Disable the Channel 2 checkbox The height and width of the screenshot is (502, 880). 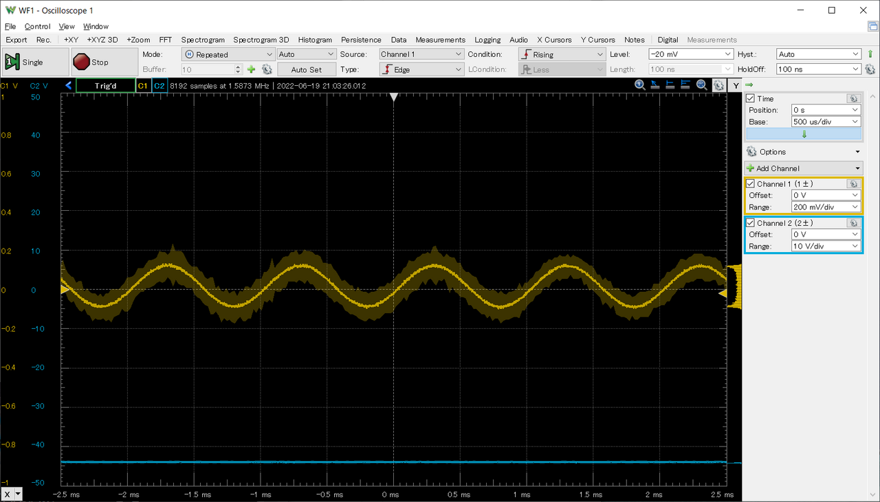coord(751,223)
